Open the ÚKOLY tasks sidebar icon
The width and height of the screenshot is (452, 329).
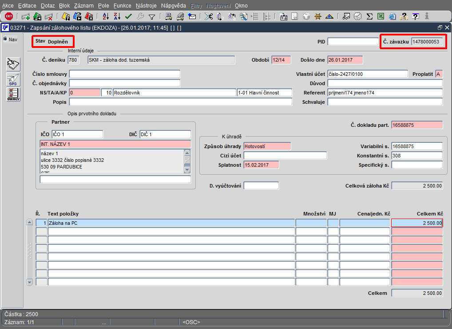(13, 94)
